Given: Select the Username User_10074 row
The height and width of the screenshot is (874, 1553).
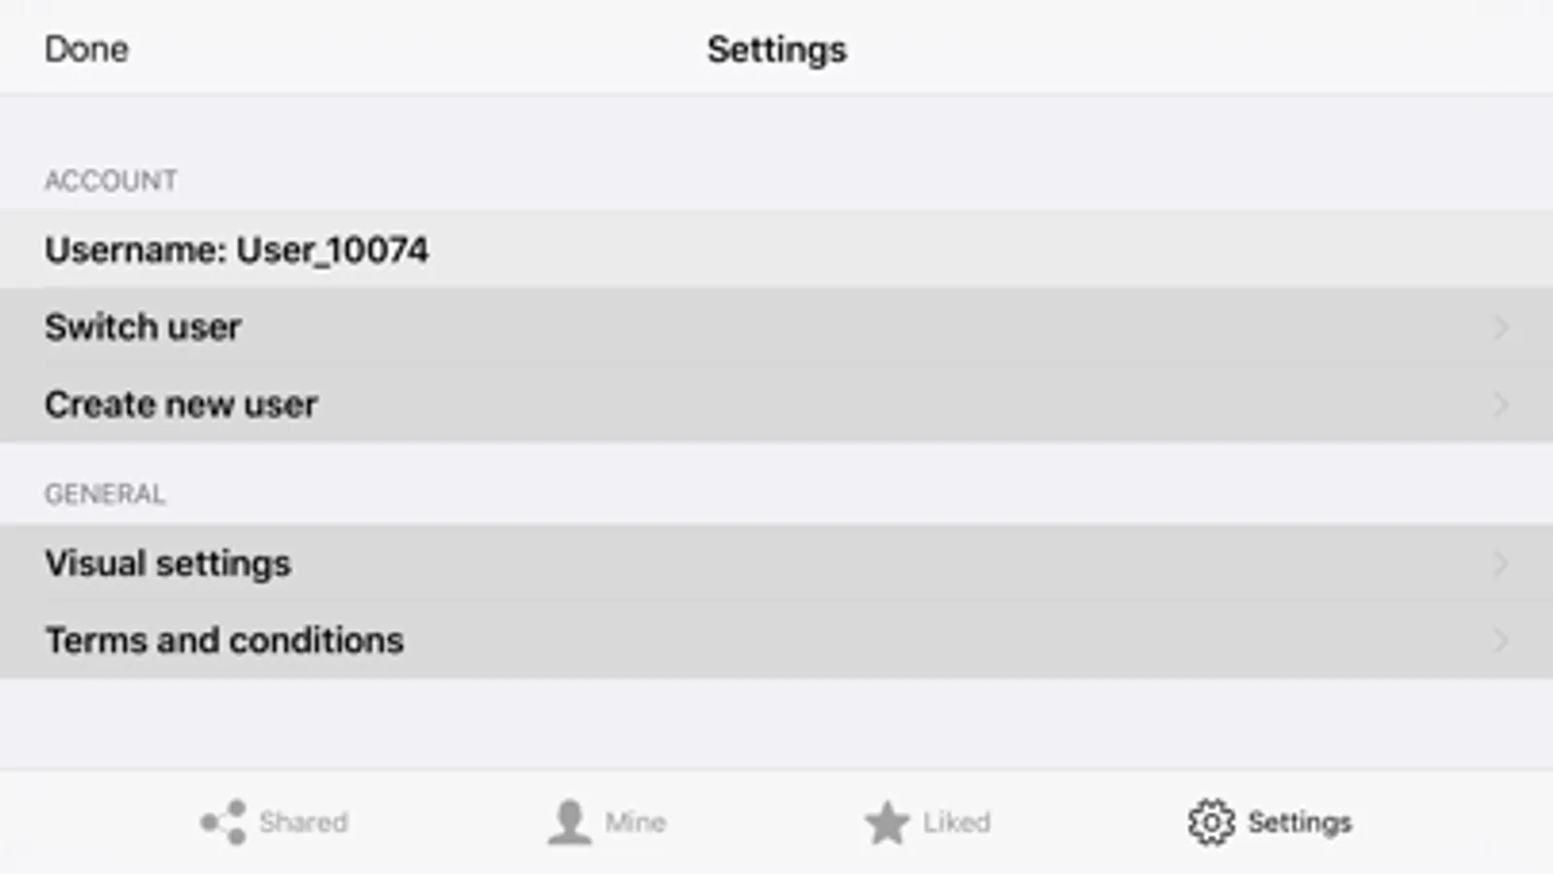Looking at the screenshot, I should pyautogui.click(x=776, y=250).
